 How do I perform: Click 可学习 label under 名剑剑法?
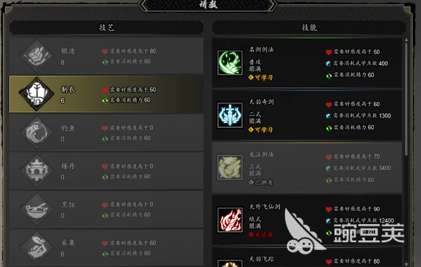(261, 78)
